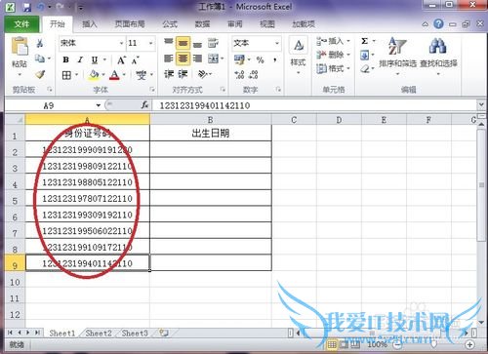Viewport: 488px width, 354px height.
Task: Click the 出生日期 header cell
Action: click(211, 133)
